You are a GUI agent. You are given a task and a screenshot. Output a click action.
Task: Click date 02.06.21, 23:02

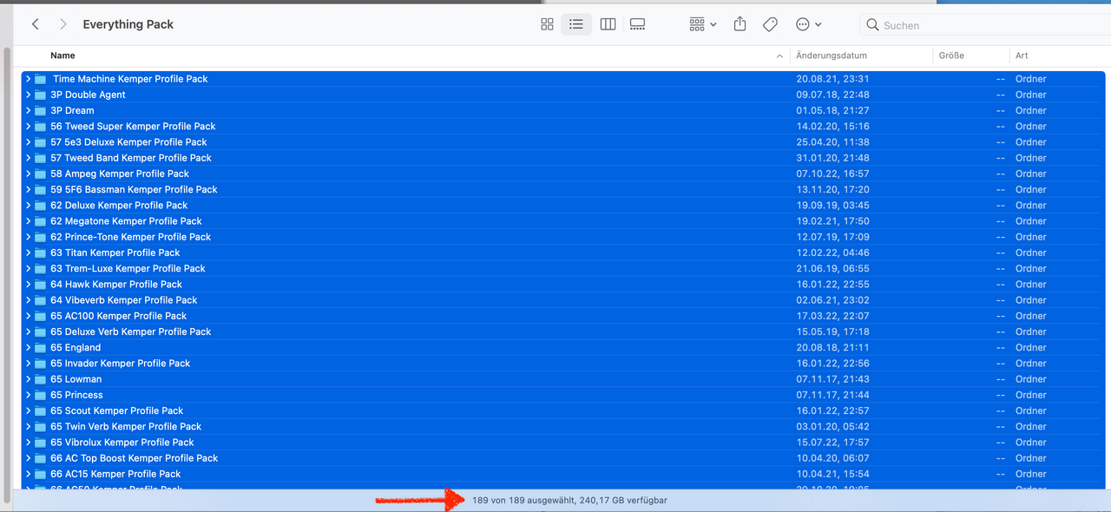(832, 300)
